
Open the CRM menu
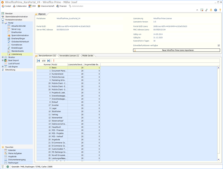click(x=32, y=6)
